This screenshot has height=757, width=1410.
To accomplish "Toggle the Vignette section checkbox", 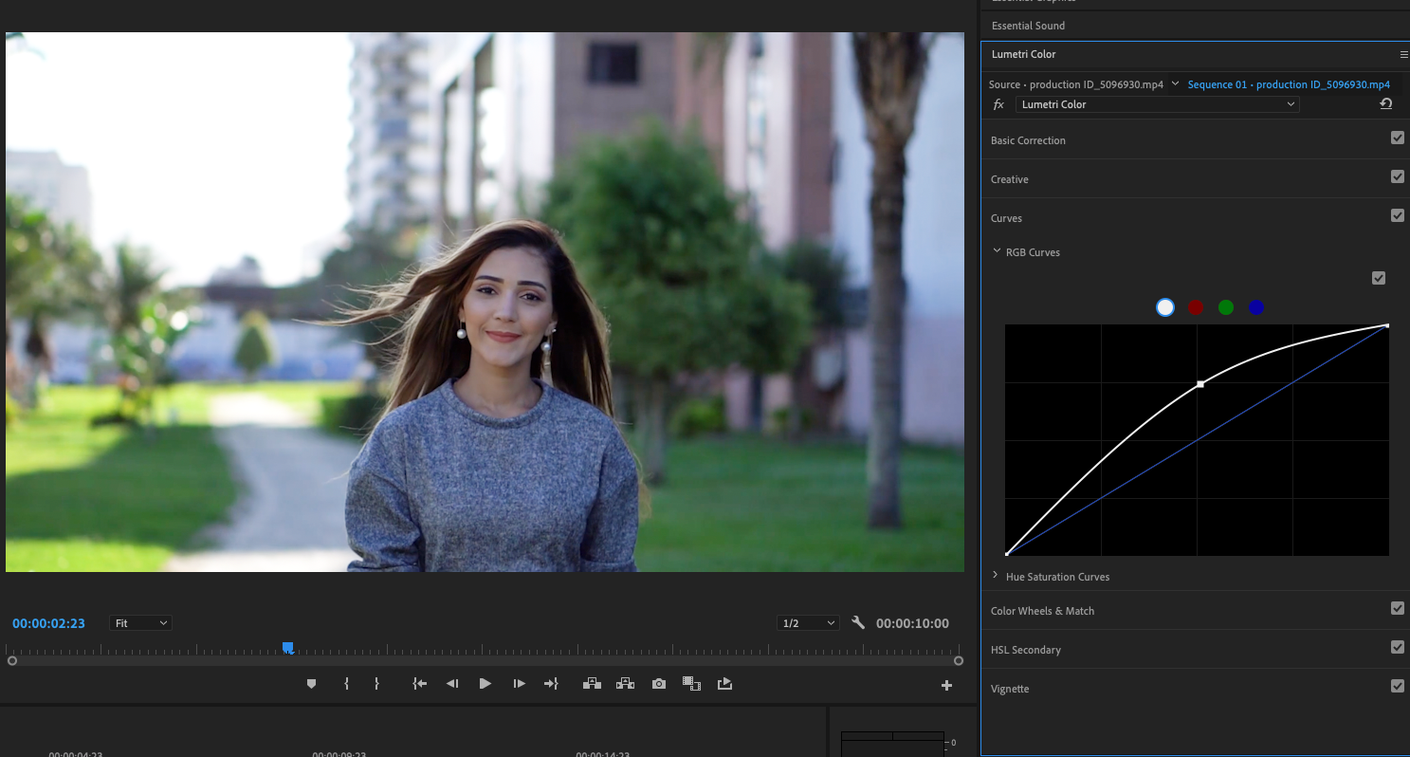I will (x=1397, y=686).
